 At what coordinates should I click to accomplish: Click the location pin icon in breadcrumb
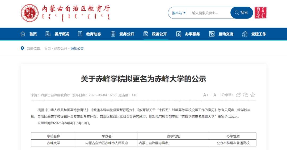click(x=22, y=48)
